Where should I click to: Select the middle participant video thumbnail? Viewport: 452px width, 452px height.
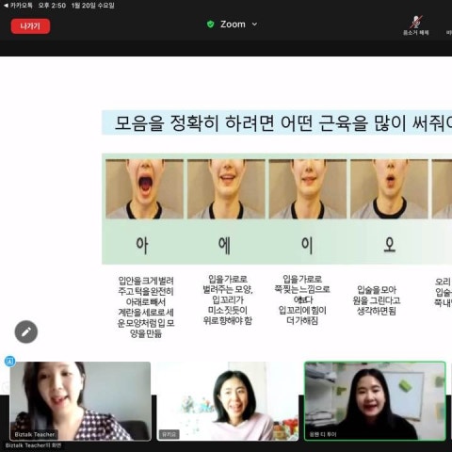click(228, 401)
